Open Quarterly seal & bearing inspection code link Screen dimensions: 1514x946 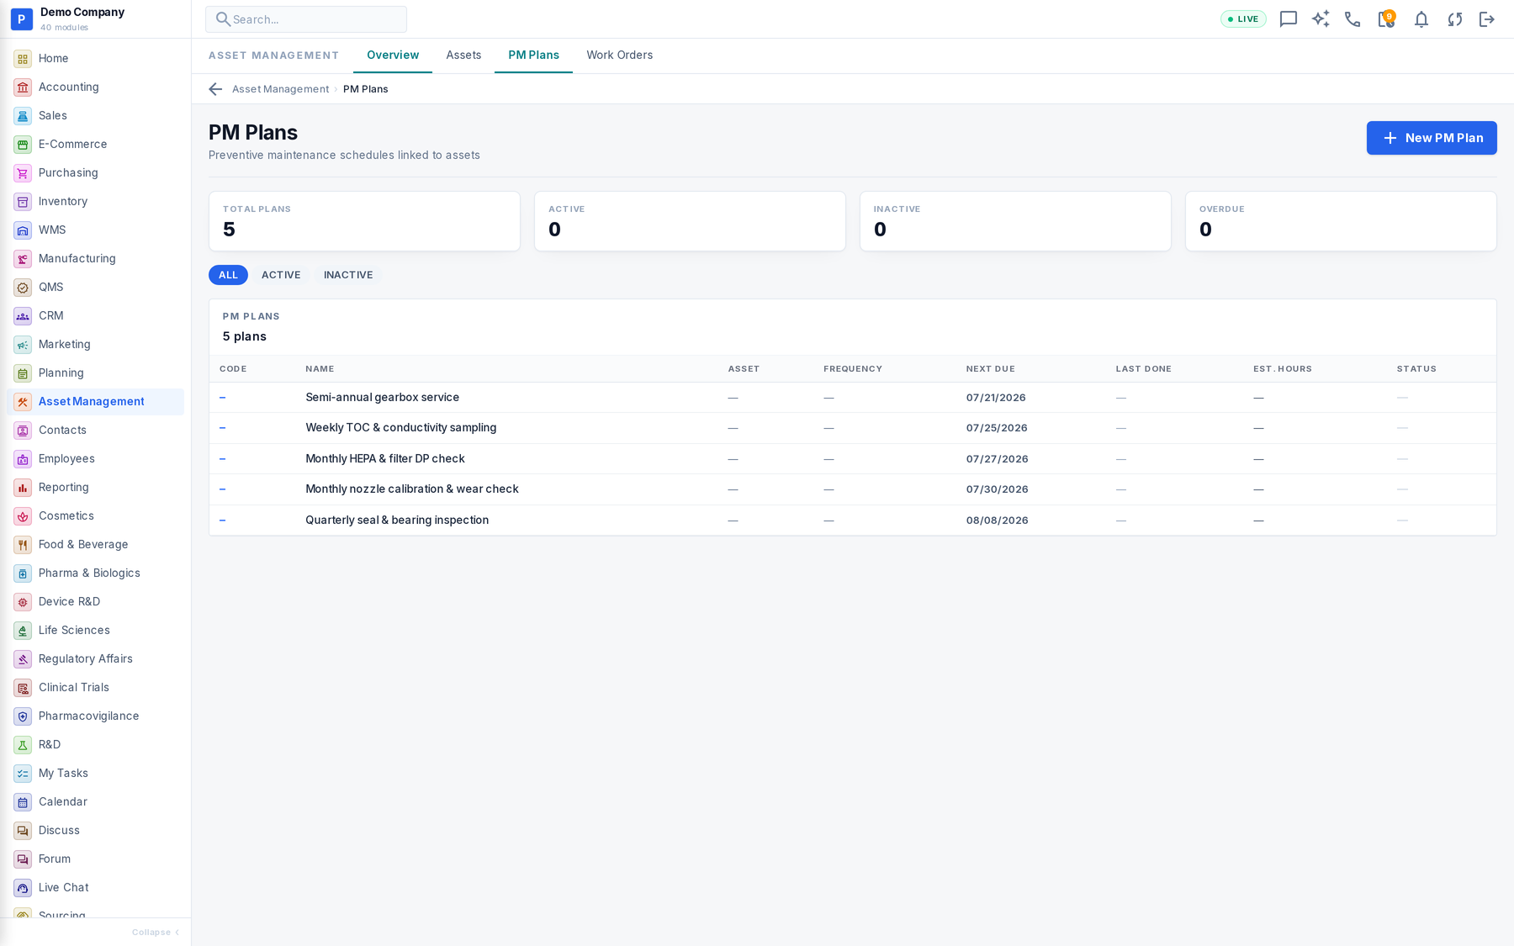click(222, 521)
